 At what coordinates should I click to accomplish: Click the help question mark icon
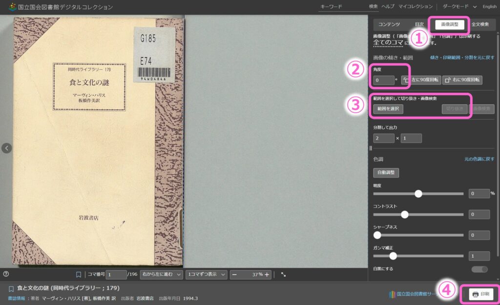[6, 274]
